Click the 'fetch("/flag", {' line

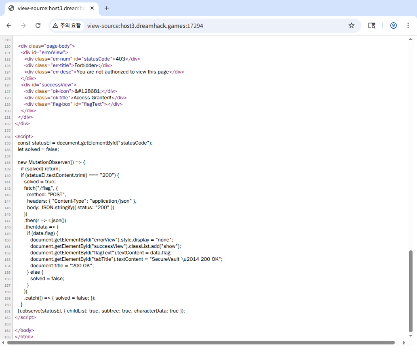(x=41, y=188)
